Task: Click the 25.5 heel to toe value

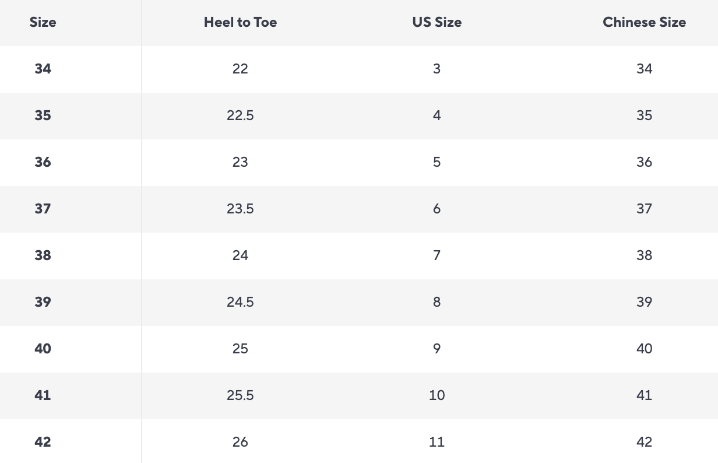Action: coord(240,395)
